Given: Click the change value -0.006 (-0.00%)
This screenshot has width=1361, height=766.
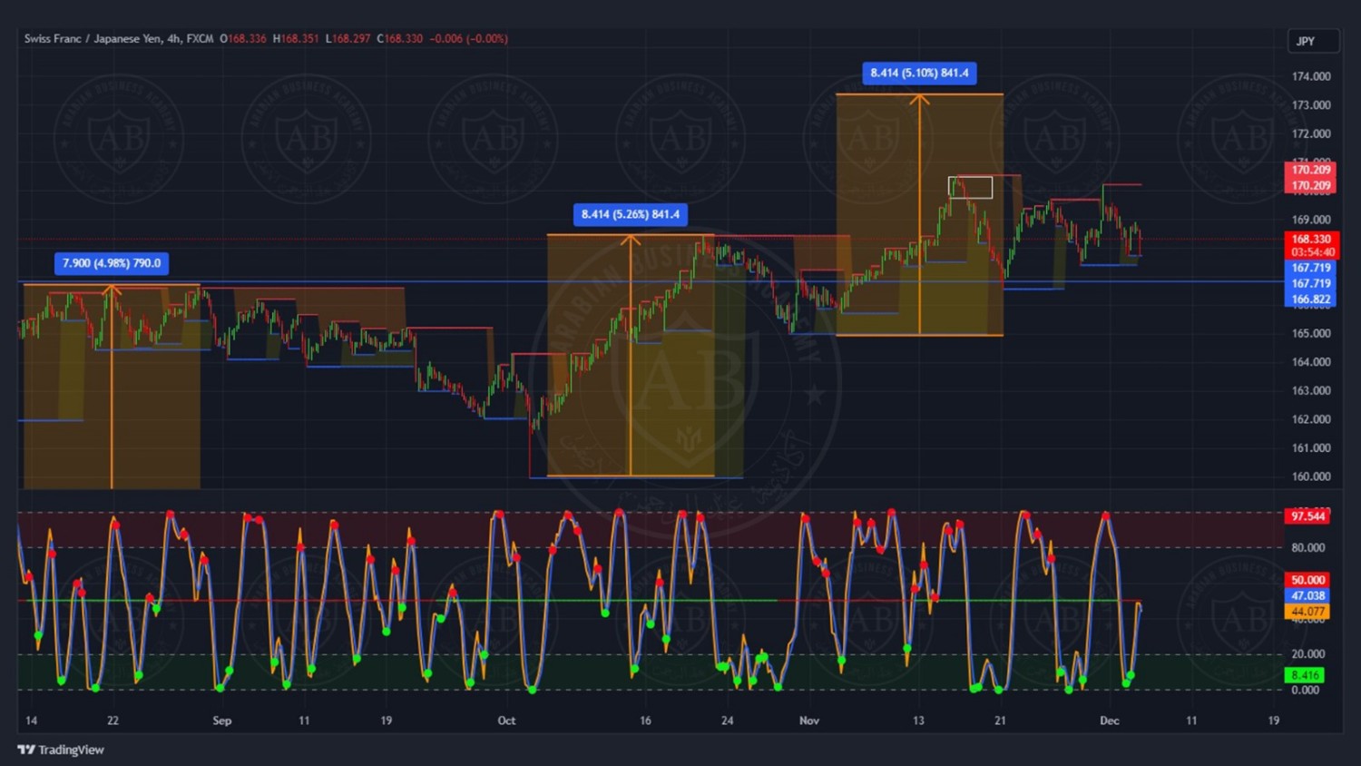Looking at the screenshot, I should (x=468, y=39).
